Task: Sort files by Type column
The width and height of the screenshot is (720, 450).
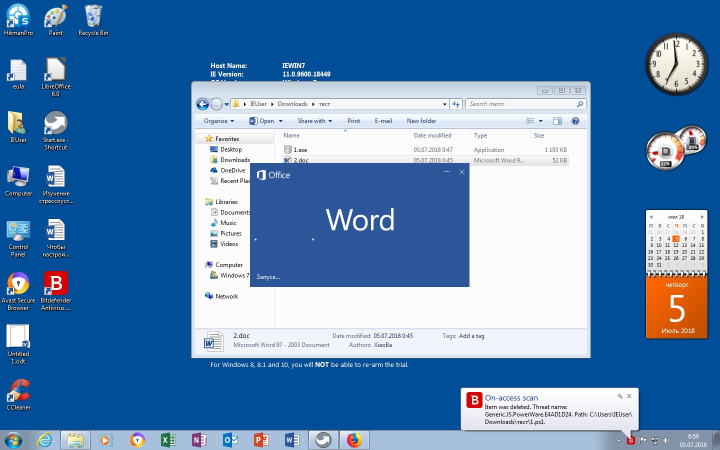Action: (500, 135)
